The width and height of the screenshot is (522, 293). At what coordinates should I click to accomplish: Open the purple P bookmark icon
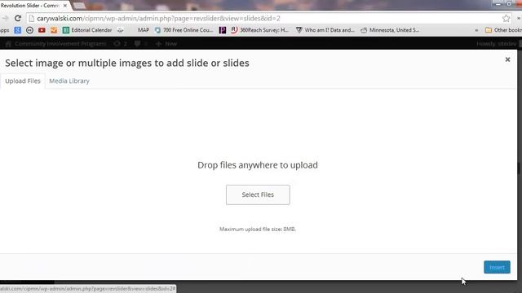point(223,30)
